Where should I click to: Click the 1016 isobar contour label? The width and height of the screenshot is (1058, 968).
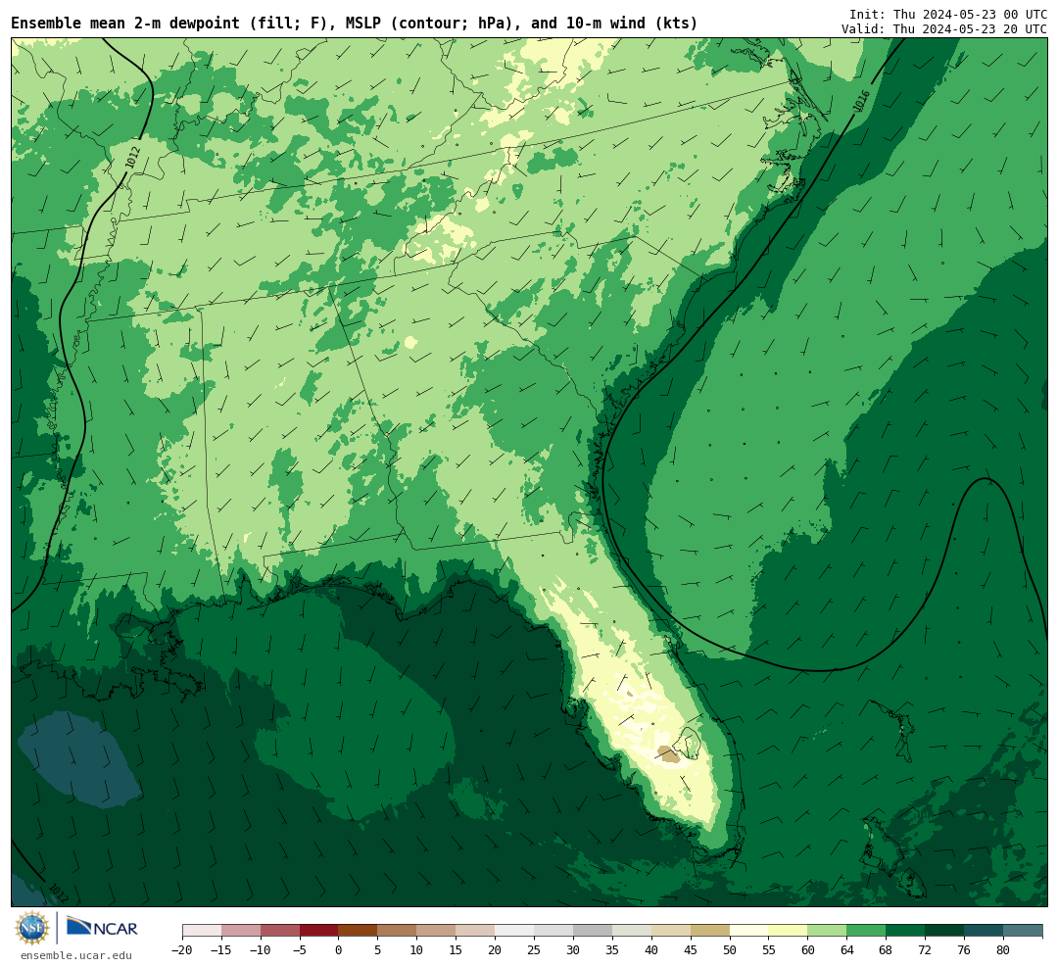pyautogui.click(x=860, y=101)
